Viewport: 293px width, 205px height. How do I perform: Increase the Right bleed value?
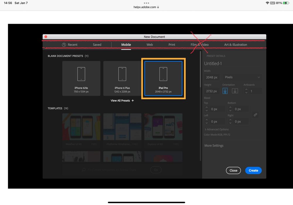click(x=230, y=120)
